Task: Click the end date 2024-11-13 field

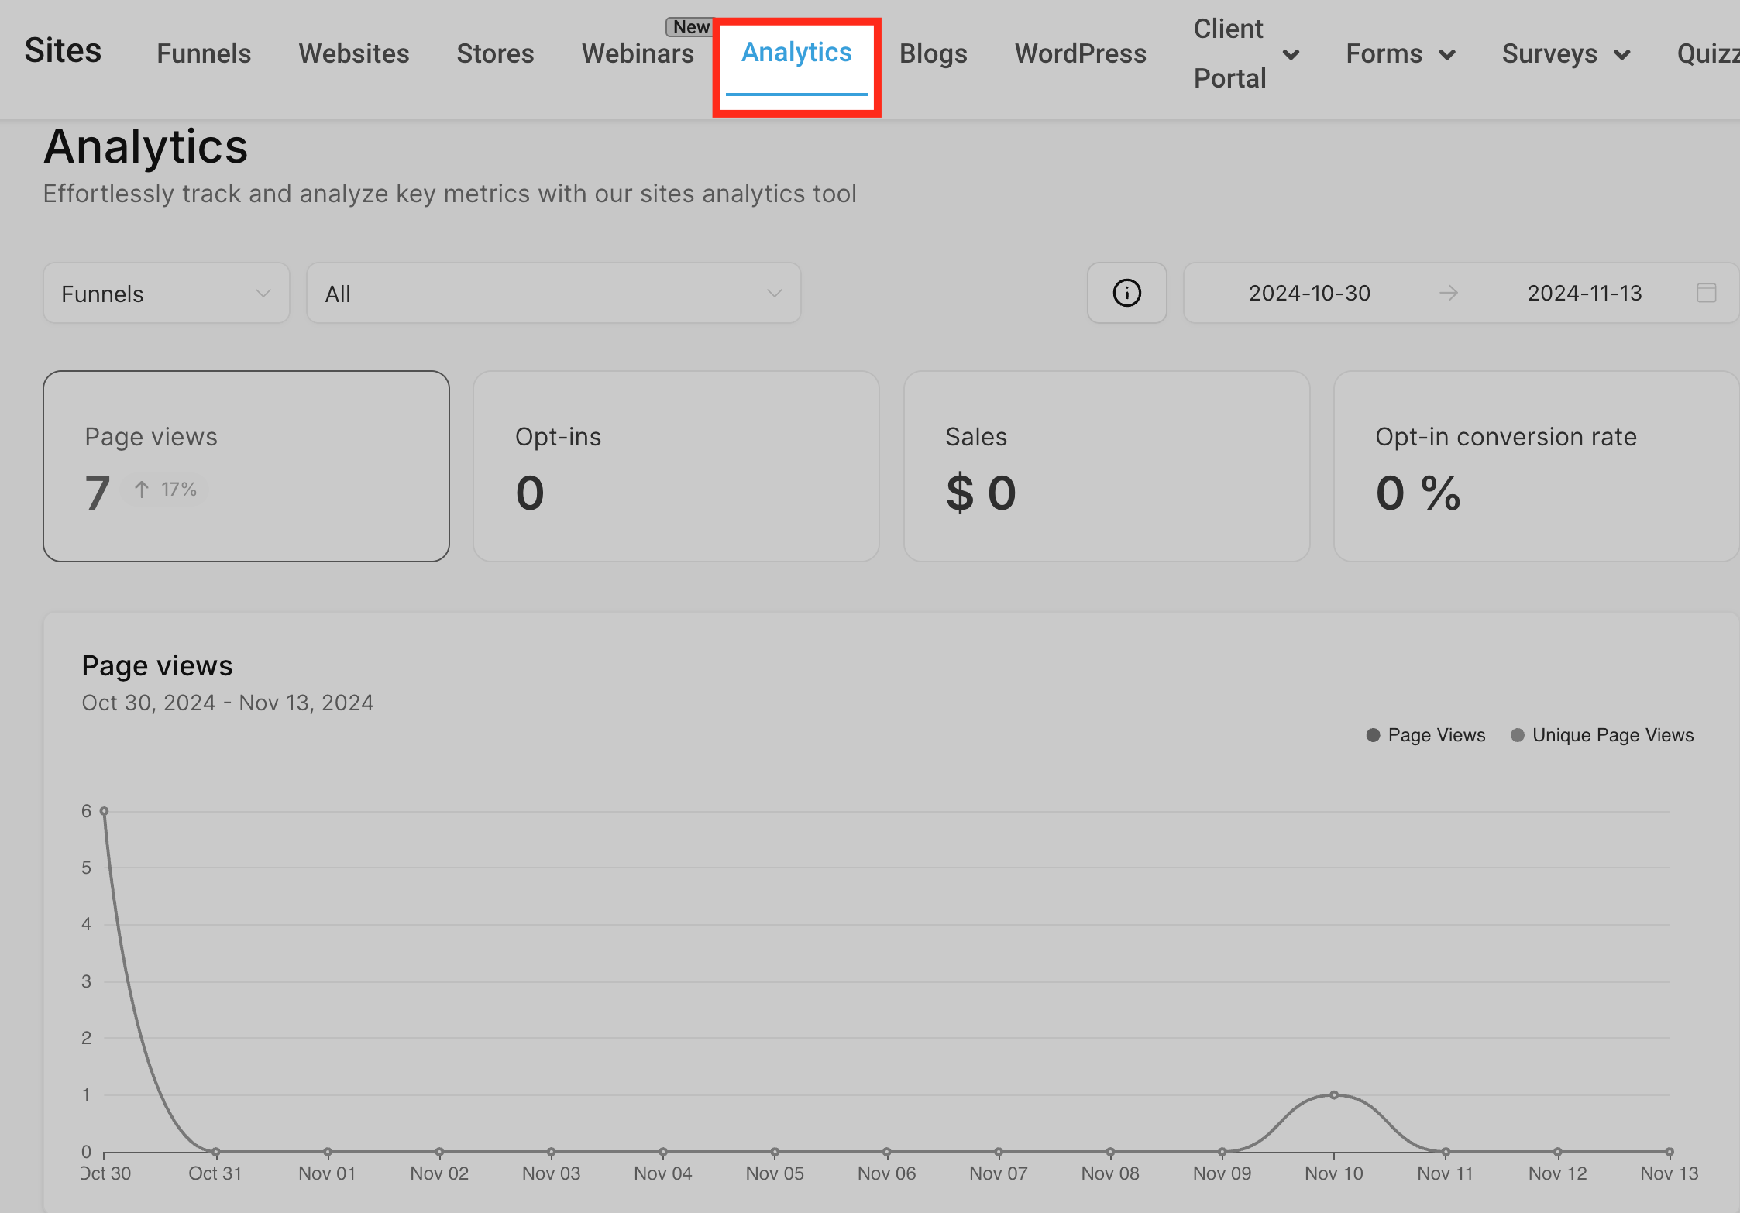Action: tap(1584, 293)
